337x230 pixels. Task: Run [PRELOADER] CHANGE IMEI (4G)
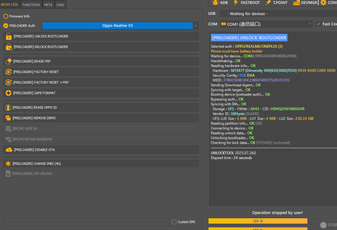[x=101, y=164]
